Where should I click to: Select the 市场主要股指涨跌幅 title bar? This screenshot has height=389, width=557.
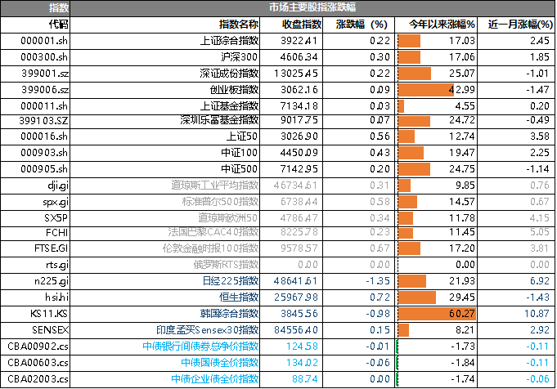(312, 8)
